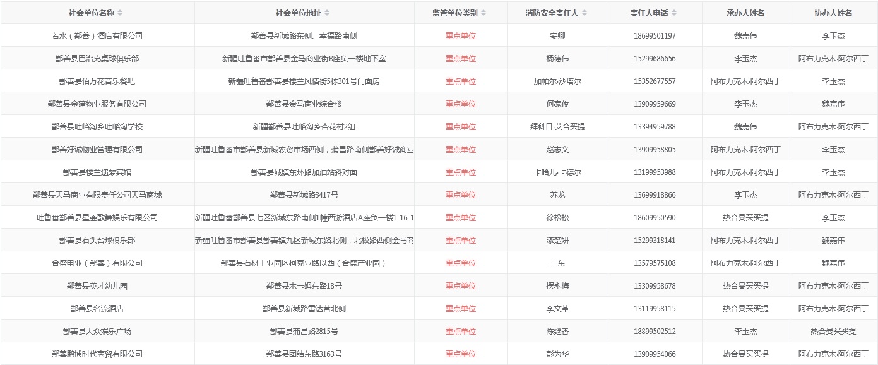Click phone number 18899502512
878x365 pixels.
(655, 332)
